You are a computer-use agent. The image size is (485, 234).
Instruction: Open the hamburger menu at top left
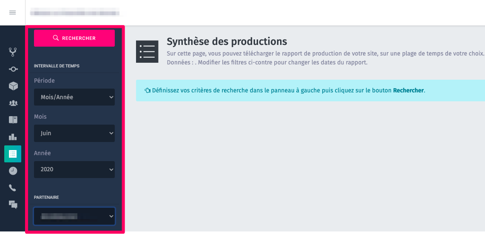[x=12, y=13]
